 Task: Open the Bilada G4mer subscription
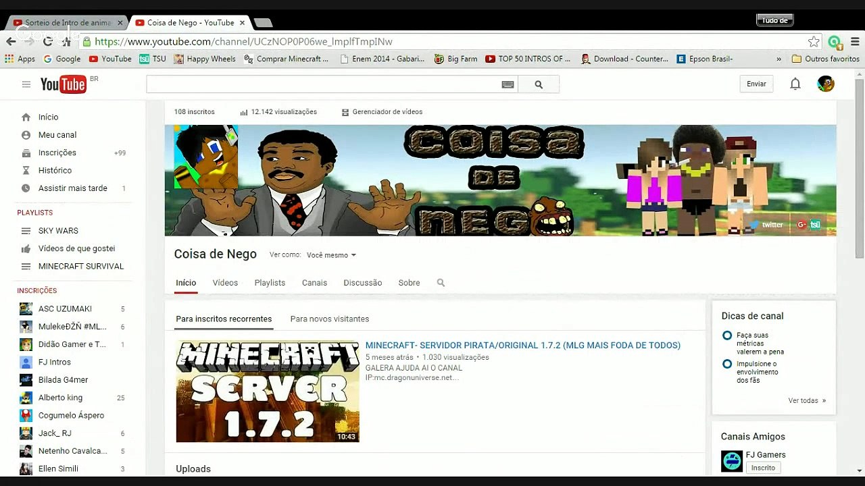click(x=63, y=380)
